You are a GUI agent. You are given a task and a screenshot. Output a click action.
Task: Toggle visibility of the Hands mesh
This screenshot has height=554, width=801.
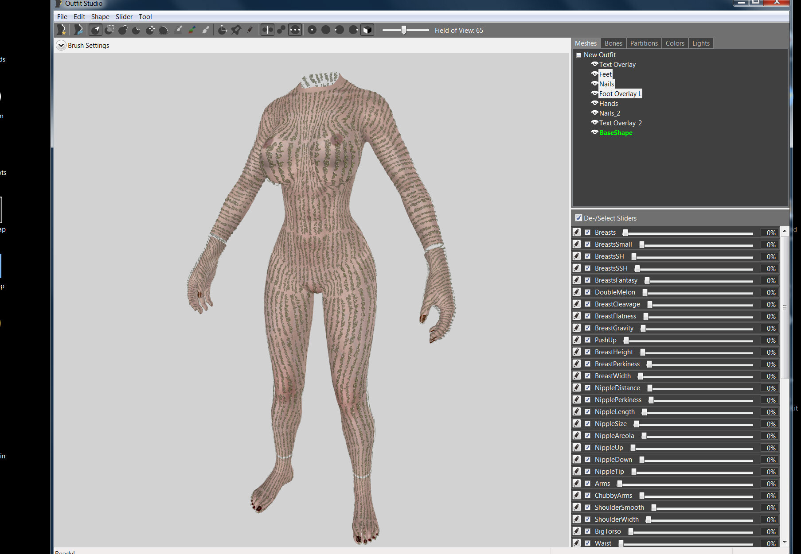(595, 103)
